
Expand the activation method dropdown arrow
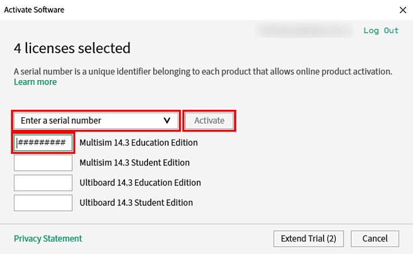point(167,121)
